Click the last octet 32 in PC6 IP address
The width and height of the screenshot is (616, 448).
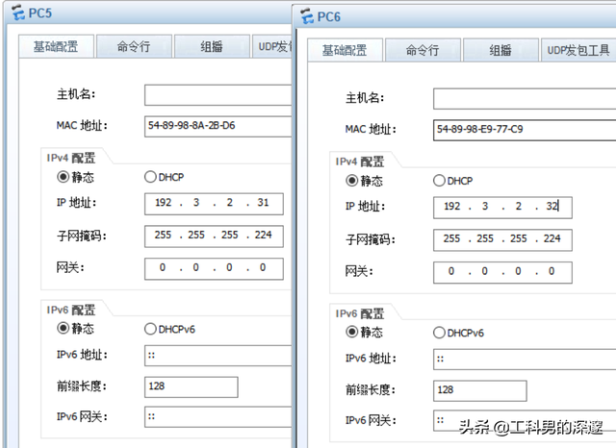click(552, 207)
